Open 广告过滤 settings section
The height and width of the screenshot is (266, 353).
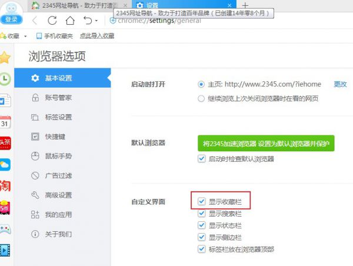coord(62,175)
